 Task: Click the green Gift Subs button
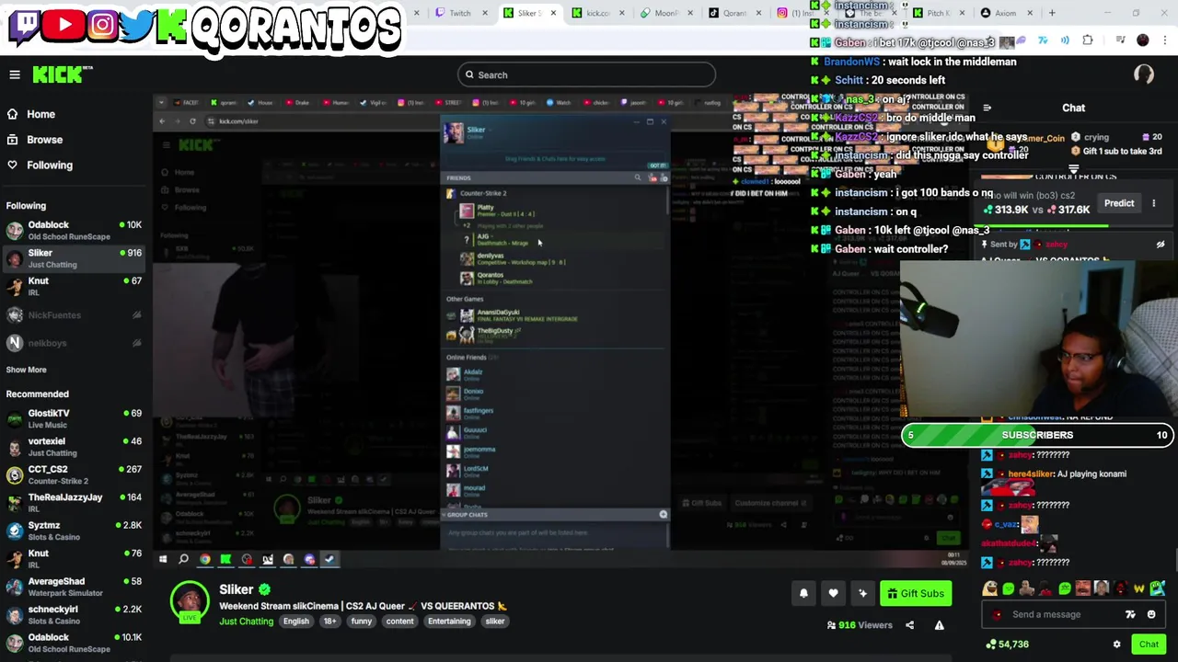coord(915,593)
